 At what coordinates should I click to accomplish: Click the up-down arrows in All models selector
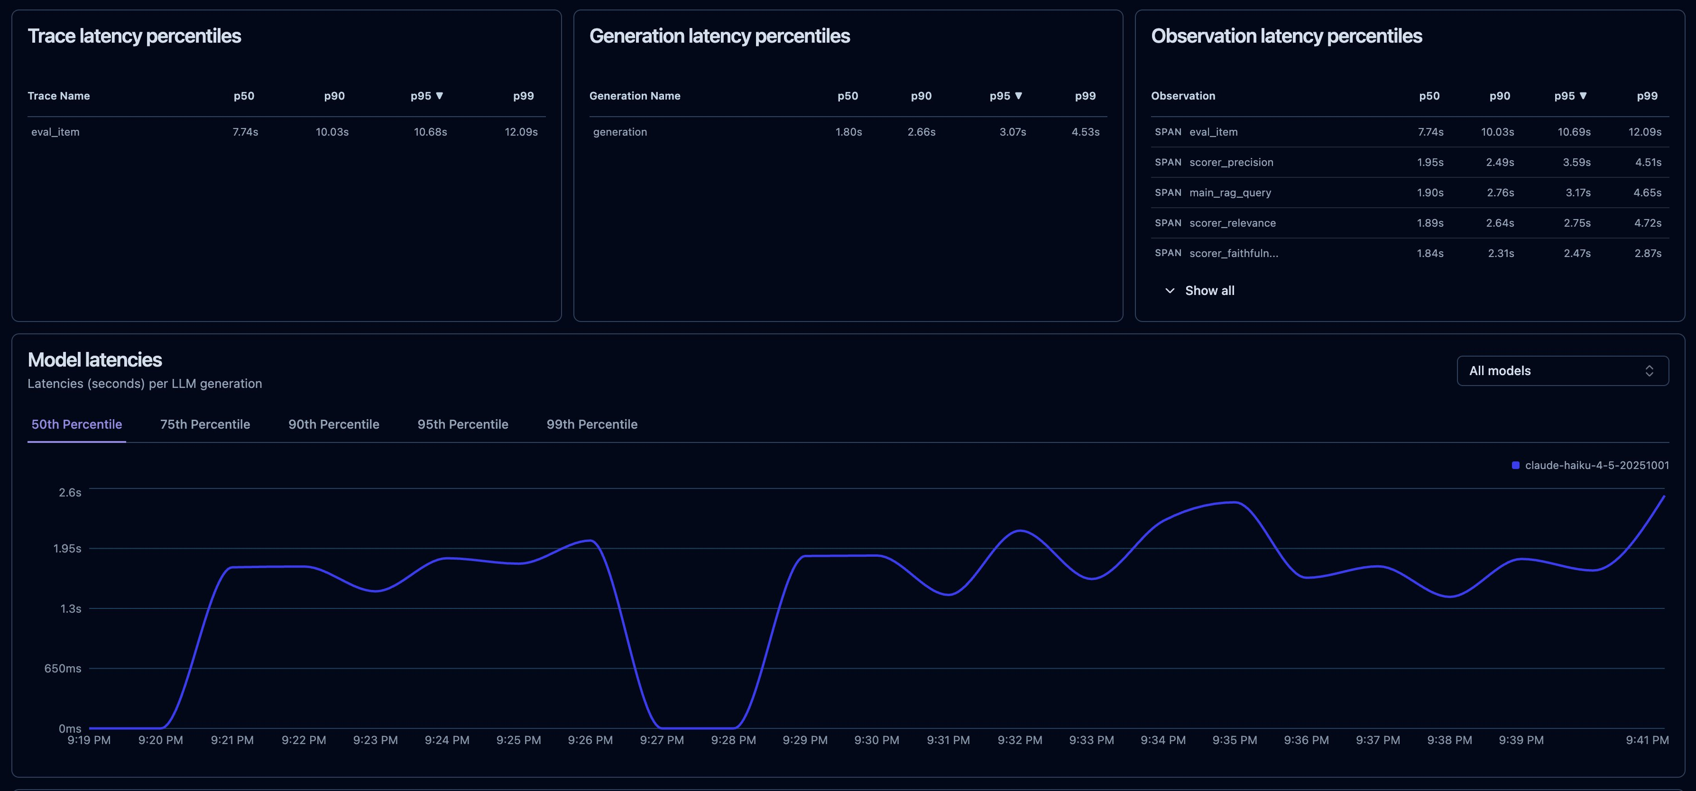point(1649,370)
